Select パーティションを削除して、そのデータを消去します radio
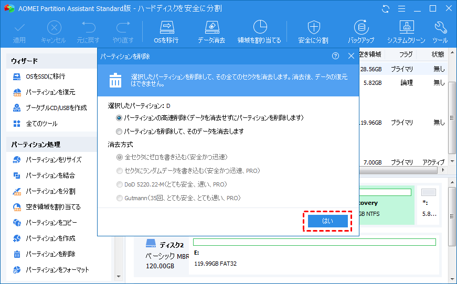This screenshot has height=284, width=457. 119,132
